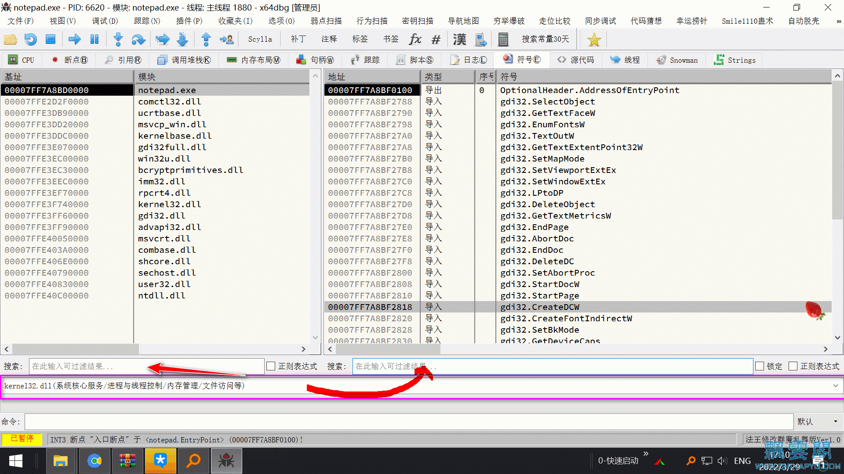Click the module list horizontal scrollbar
The image size is (844, 474).
tap(76, 349)
